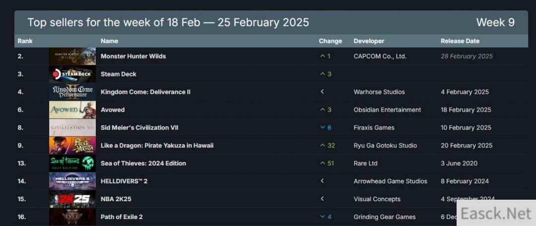Click the Release Date column header
Image resolution: width=536 pixels, height=226 pixels.
(x=460, y=41)
